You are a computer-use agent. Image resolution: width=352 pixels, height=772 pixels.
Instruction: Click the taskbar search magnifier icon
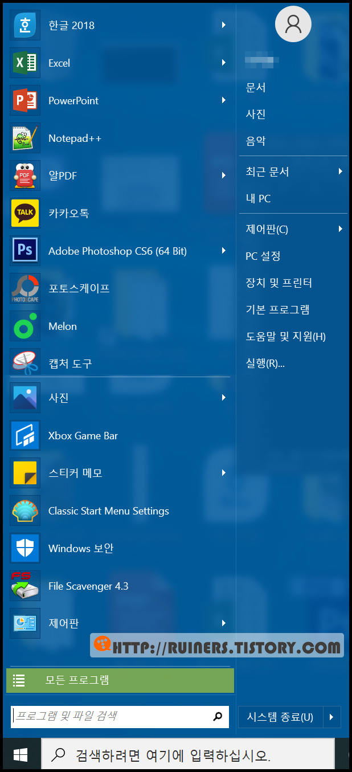(x=58, y=755)
